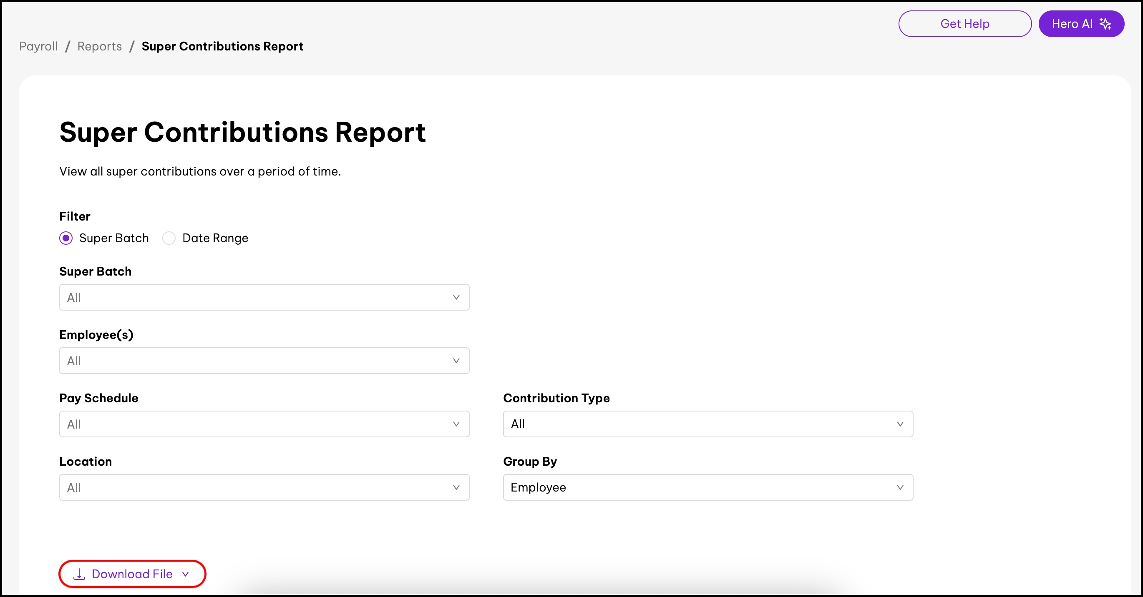Click the download arrow icon
Viewport: 1143px width, 597px height.
(79, 574)
